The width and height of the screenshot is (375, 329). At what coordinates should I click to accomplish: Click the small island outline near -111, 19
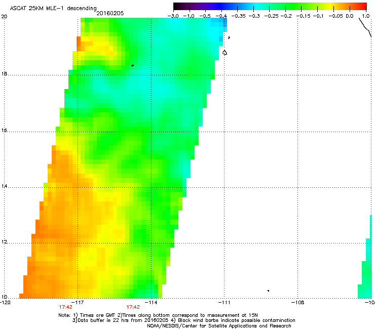point(224,53)
